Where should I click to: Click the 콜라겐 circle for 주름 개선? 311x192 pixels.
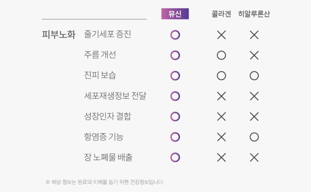click(221, 55)
